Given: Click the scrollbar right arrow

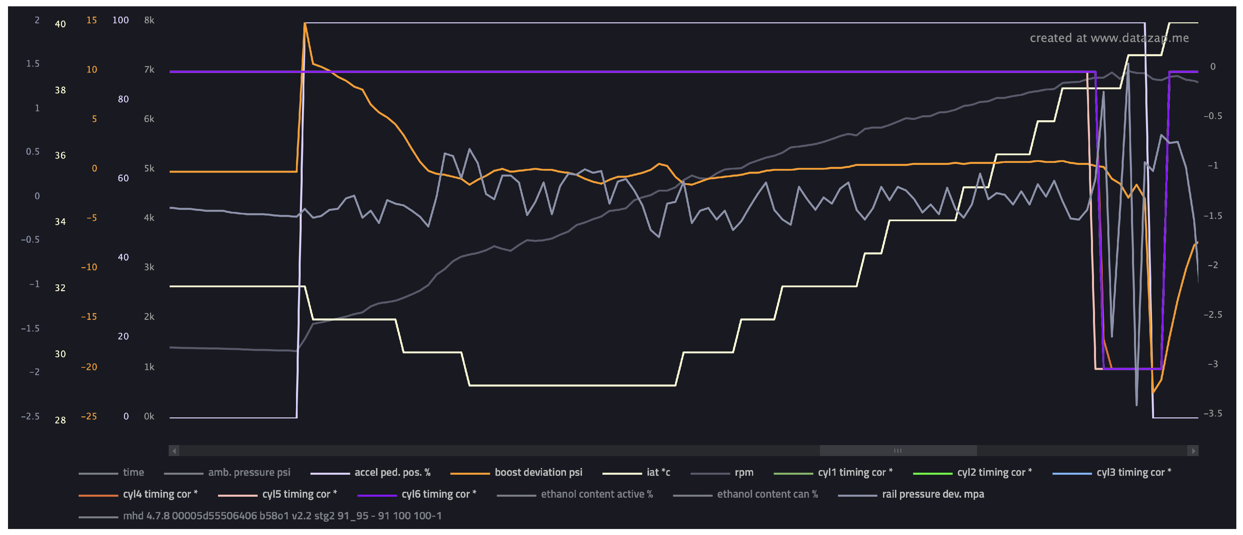Looking at the screenshot, I should 1193,451.
